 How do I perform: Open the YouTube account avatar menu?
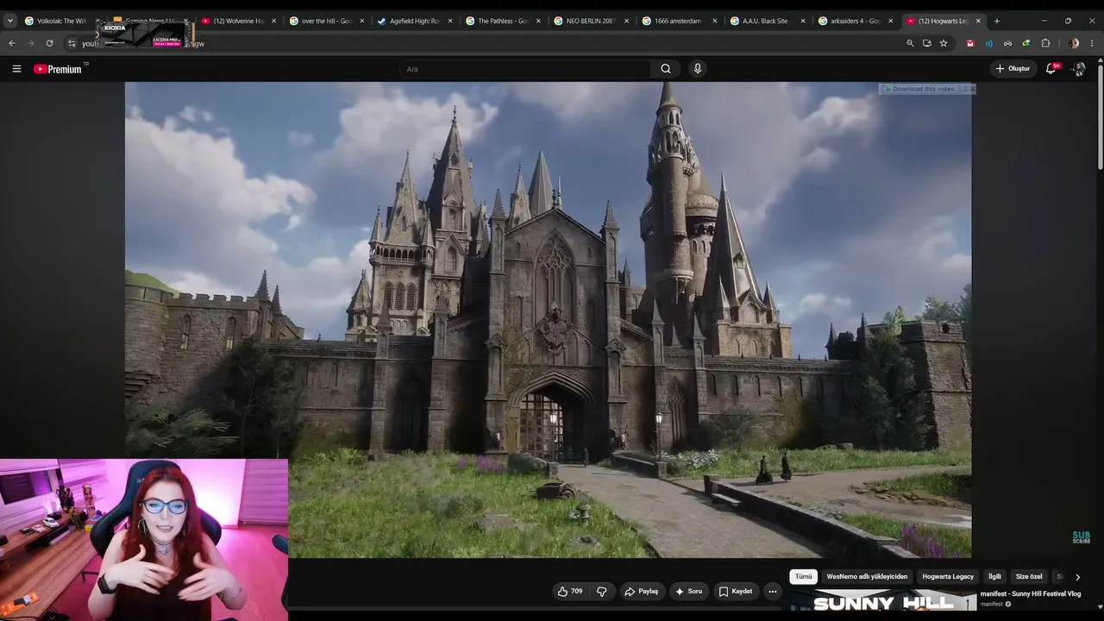[1078, 69]
